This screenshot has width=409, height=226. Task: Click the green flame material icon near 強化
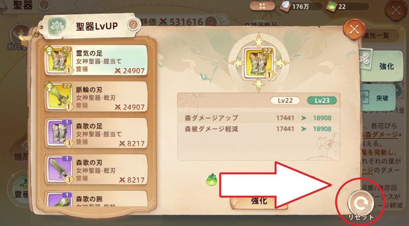pyautogui.click(x=212, y=180)
